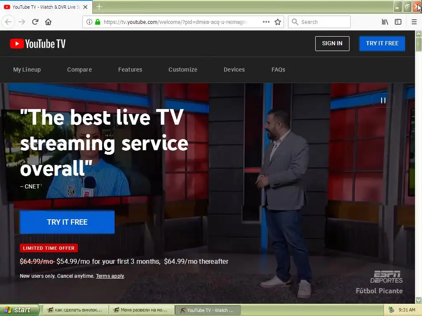This screenshot has width=422, height=316.
Task: Open the Library bookmarks icon
Action: (x=385, y=22)
